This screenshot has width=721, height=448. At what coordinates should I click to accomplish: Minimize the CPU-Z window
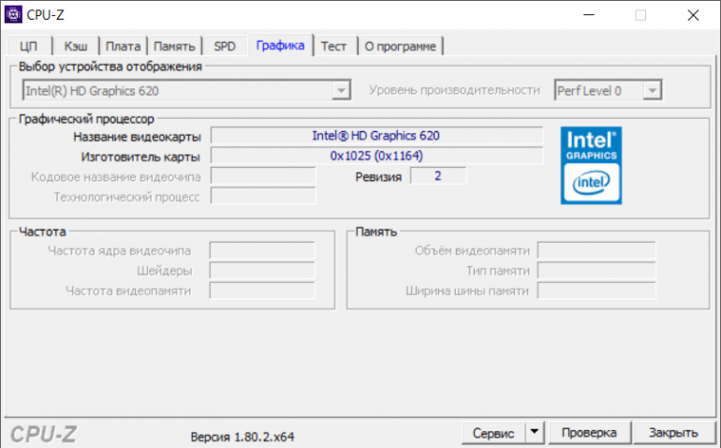(x=589, y=15)
